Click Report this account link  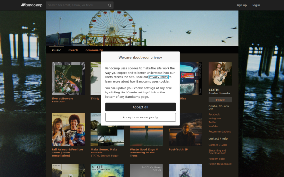tap(220, 164)
